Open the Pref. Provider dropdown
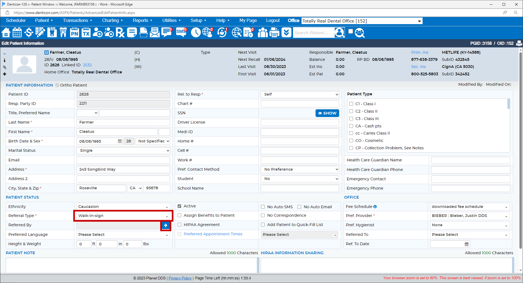This screenshot has height=283, width=523. tap(470, 216)
